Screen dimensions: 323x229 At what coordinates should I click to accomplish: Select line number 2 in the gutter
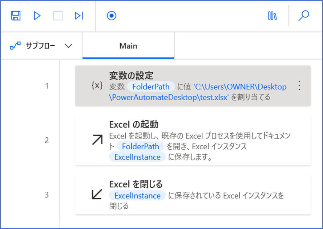point(47,140)
